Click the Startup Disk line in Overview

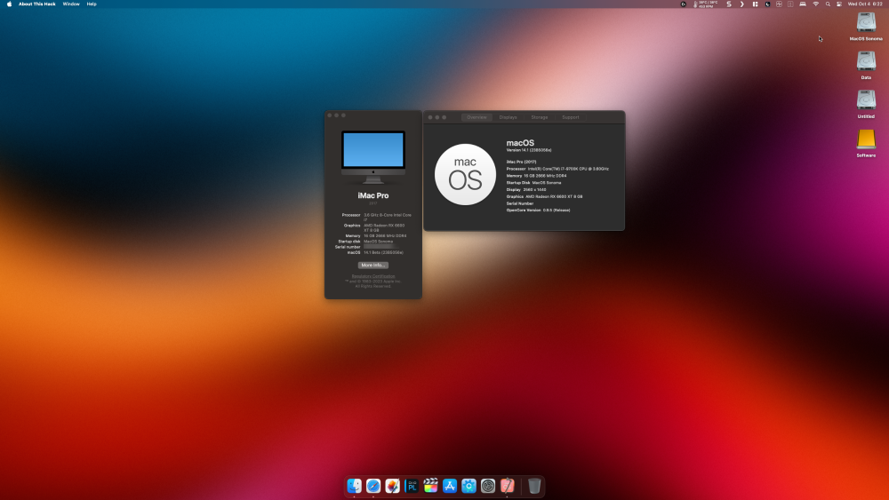(533, 182)
